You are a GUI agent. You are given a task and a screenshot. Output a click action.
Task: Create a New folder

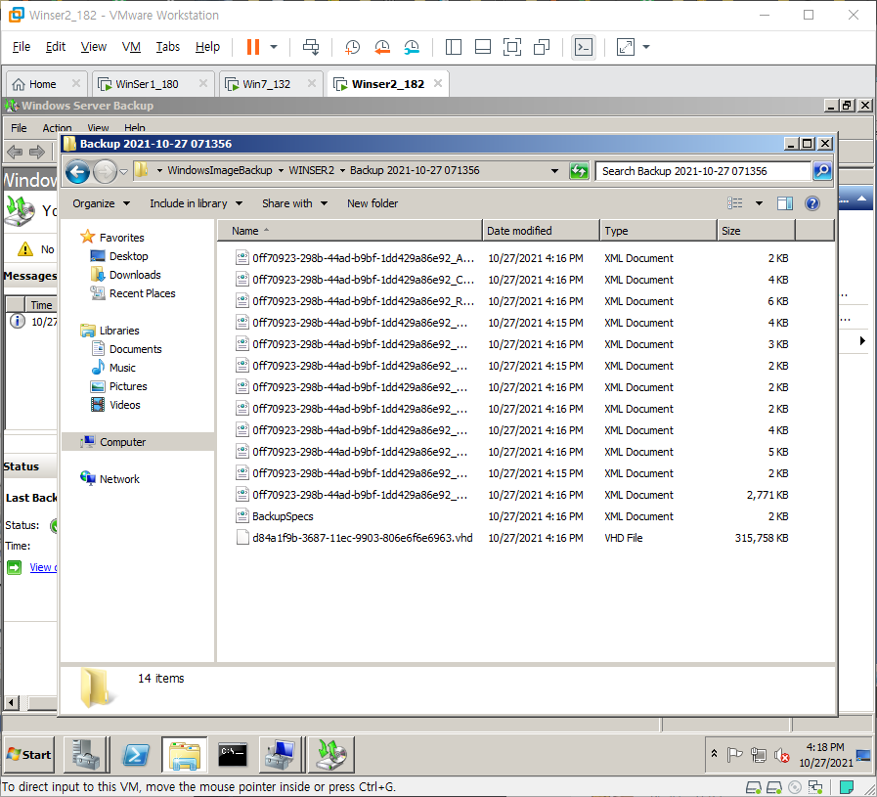373,203
